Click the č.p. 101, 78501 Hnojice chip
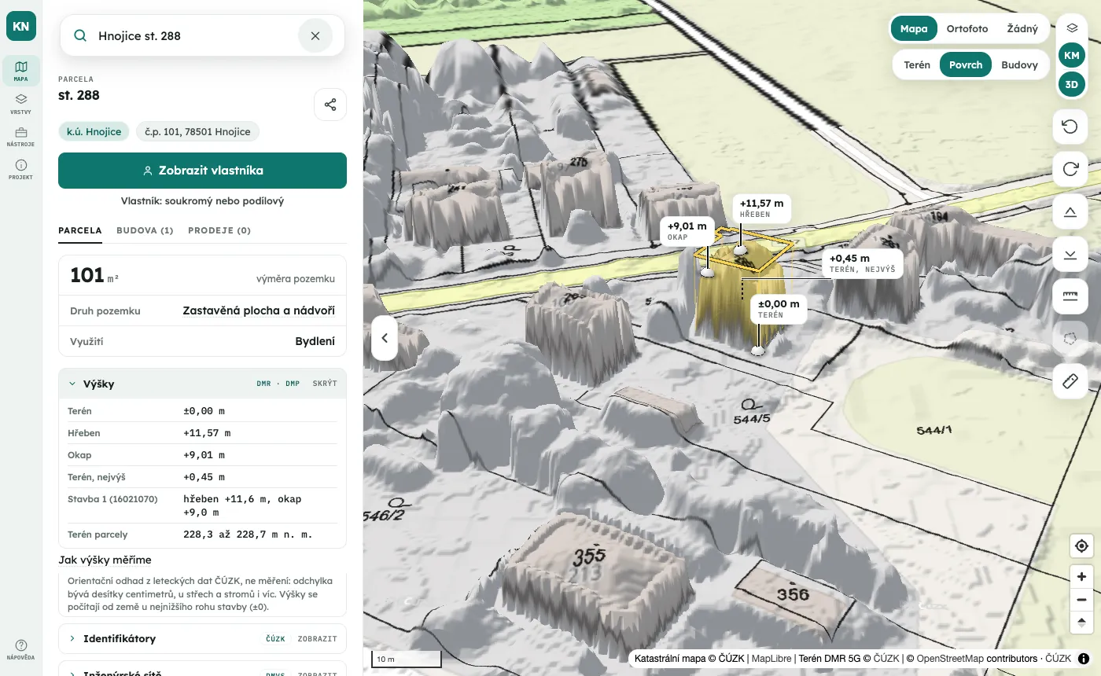Image resolution: width=1101 pixels, height=676 pixels. point(197,131)
